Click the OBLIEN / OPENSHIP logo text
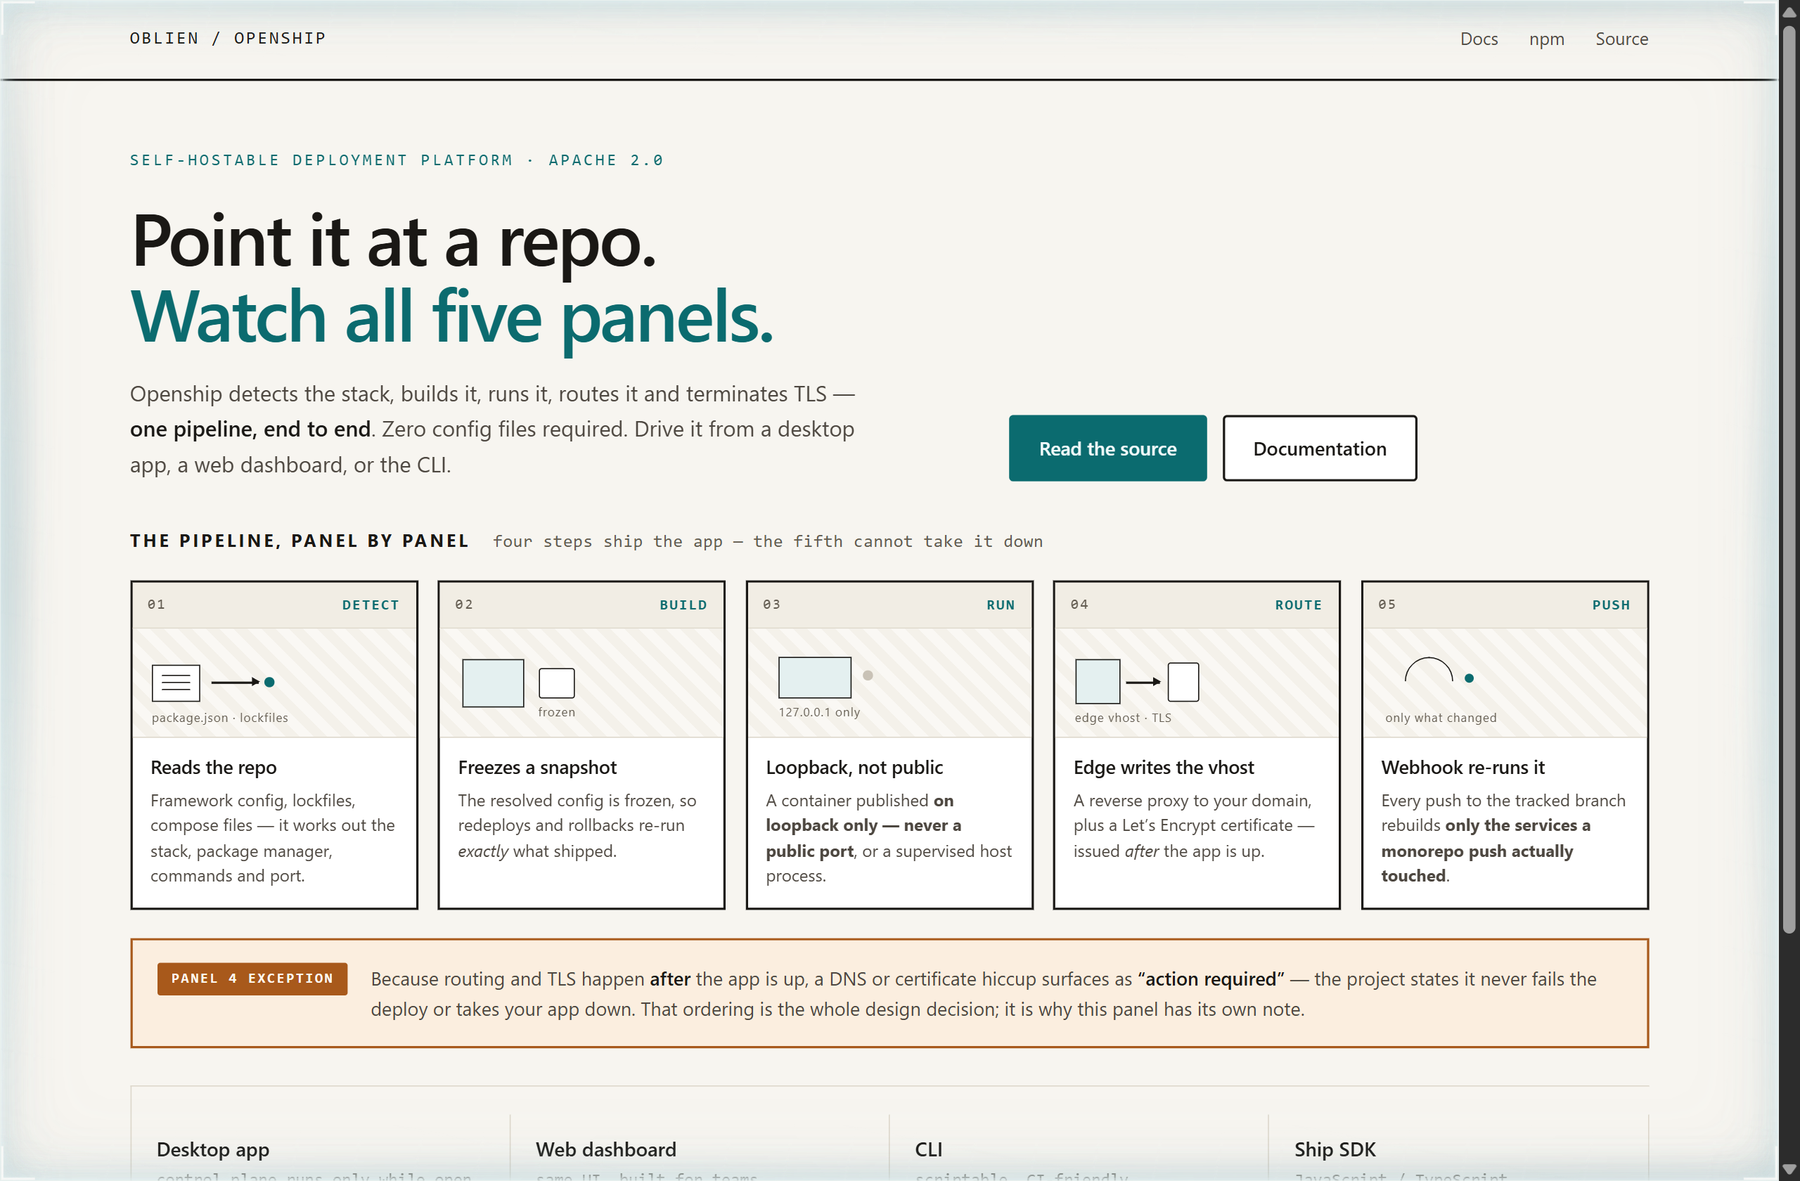Screen dimensions: 1800x1181 (228, 38)
